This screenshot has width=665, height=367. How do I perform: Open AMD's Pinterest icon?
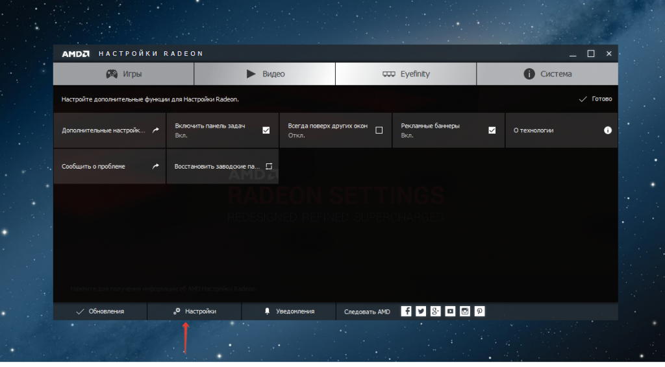pos(480,311)
